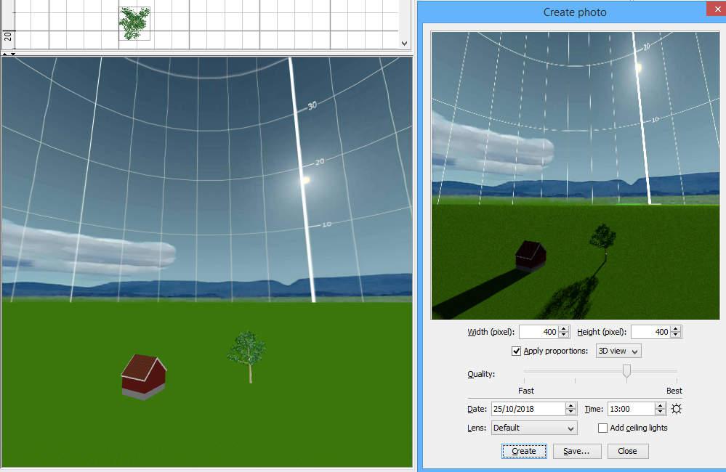This screenshot has width=726, height=472.
Task: Close the Create photo dialog
Action: (717, 9)
